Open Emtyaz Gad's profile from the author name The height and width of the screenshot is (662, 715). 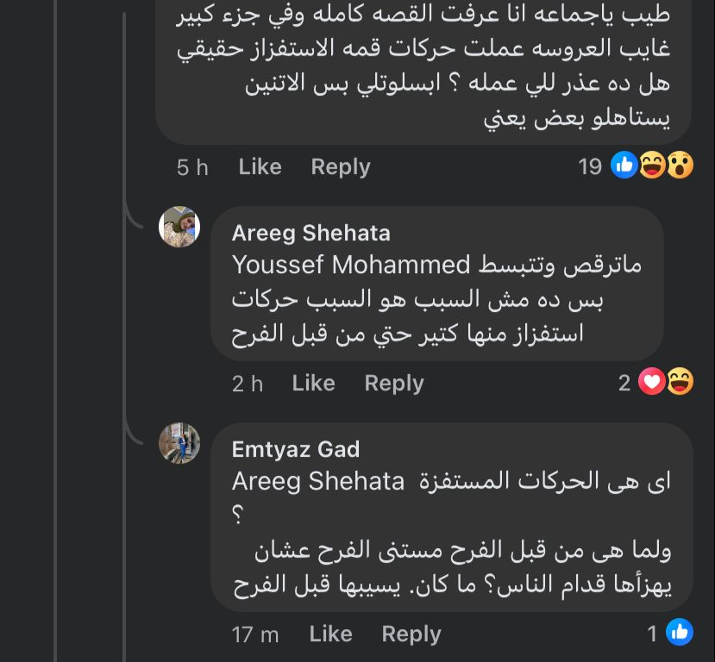[295, 449]
